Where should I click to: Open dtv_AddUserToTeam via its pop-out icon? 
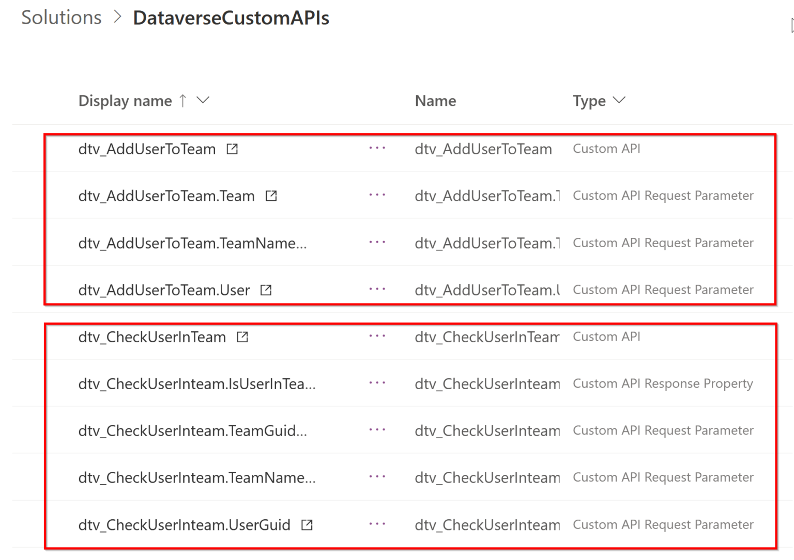[232, 149]
